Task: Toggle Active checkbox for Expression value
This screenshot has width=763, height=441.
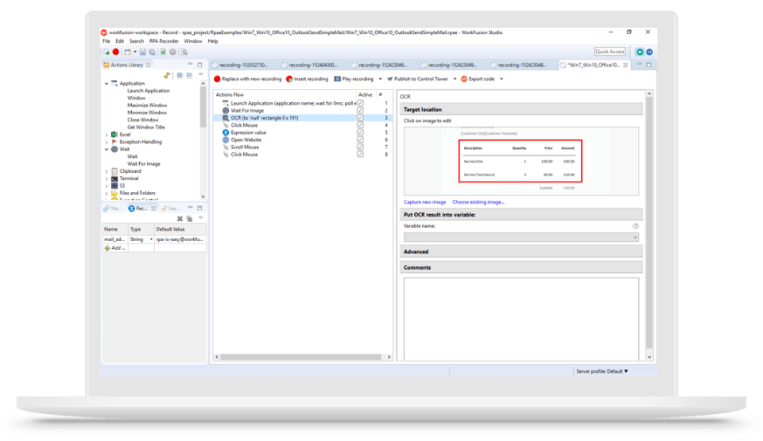Action: (x=360, y=132)
